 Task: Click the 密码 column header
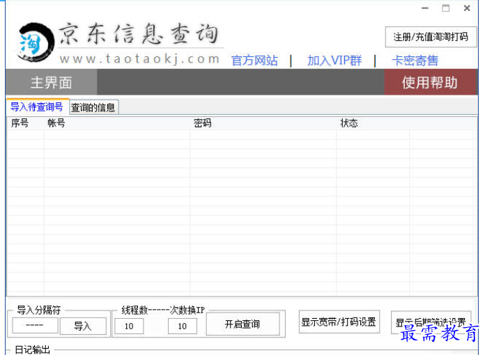point(263,123)
